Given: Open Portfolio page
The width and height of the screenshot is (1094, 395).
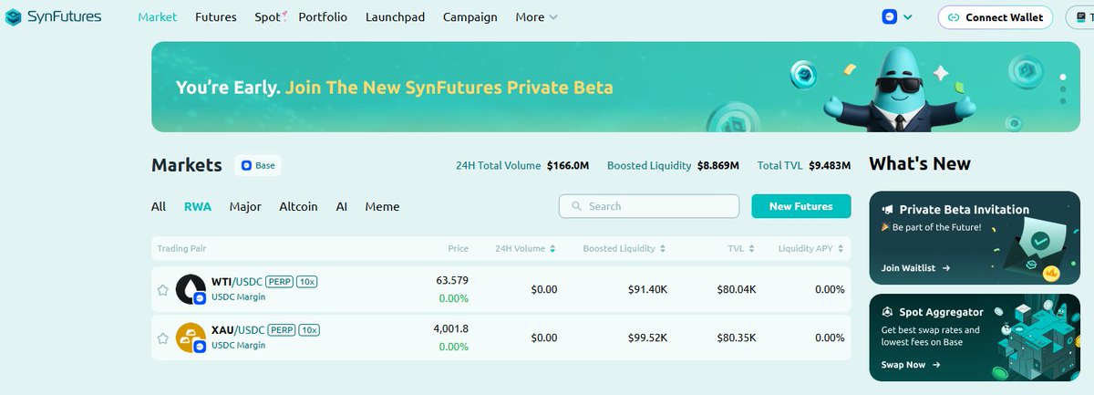Looking at the screenshot, I should tap(323, 17).
